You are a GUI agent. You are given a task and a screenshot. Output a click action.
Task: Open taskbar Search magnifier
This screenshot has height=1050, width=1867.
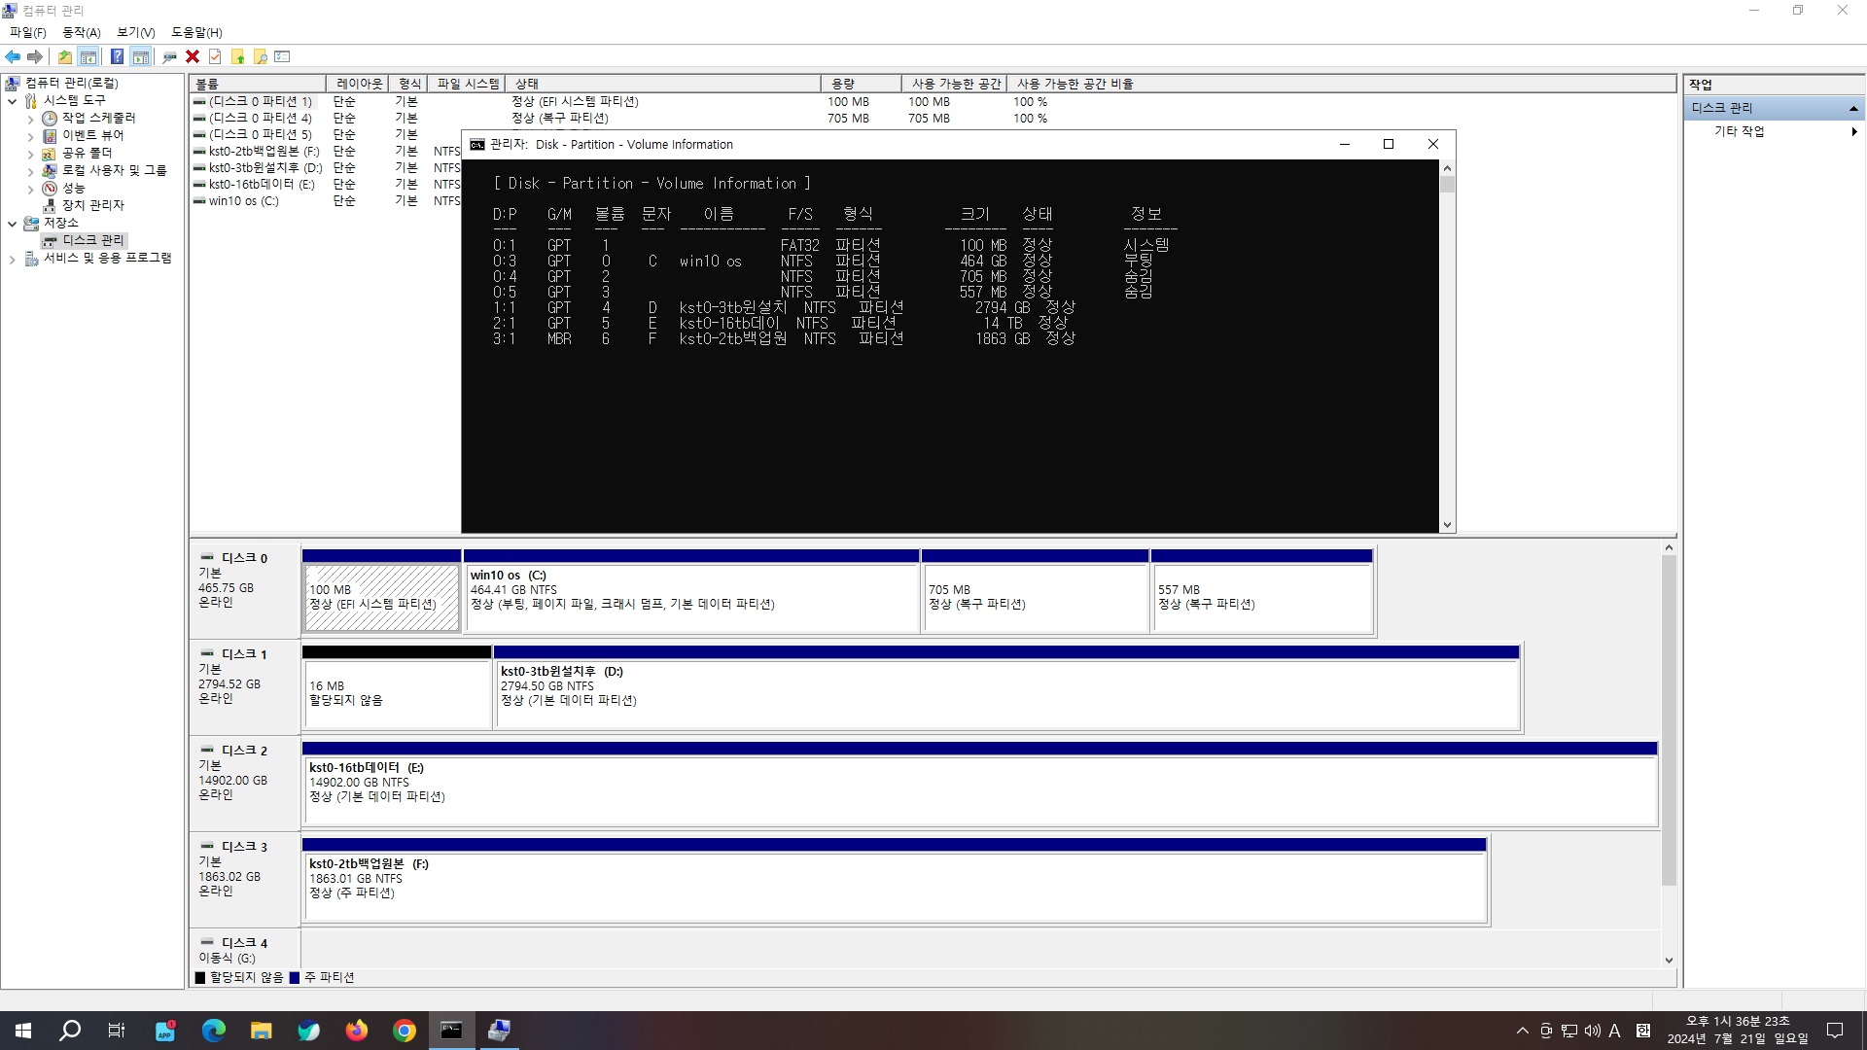click(x=70, y=1031)
